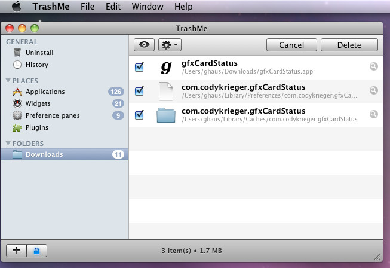Select Plugins in the sidebar
This screenshot has width=390, height=268.
(65, 127)
